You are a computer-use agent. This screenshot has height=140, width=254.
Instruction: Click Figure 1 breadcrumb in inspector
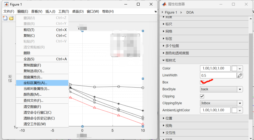pyautogui.click(x=171, y=13)
